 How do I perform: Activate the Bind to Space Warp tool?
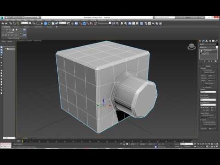point(18,23)
